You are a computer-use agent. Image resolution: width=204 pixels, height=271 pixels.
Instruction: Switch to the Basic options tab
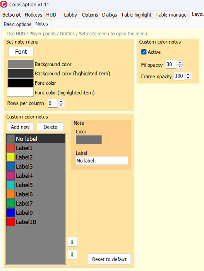pos(17,24)
